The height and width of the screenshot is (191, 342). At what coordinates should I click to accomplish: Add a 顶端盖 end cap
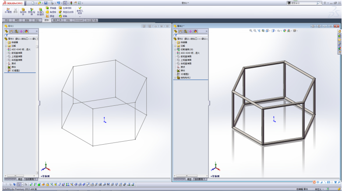(x=51, y=8)
